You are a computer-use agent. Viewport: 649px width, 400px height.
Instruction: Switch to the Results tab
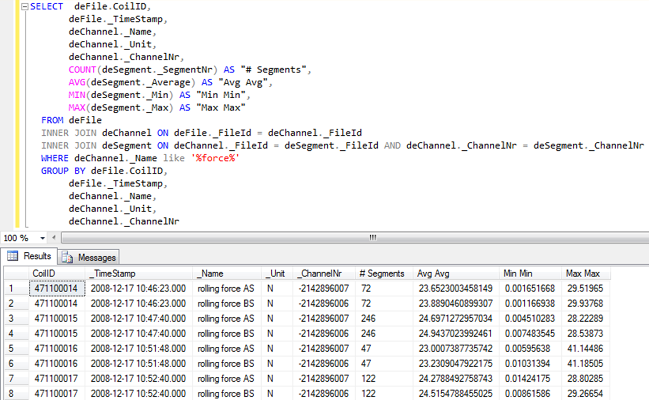pyautogui.click(x=29, y=257)
